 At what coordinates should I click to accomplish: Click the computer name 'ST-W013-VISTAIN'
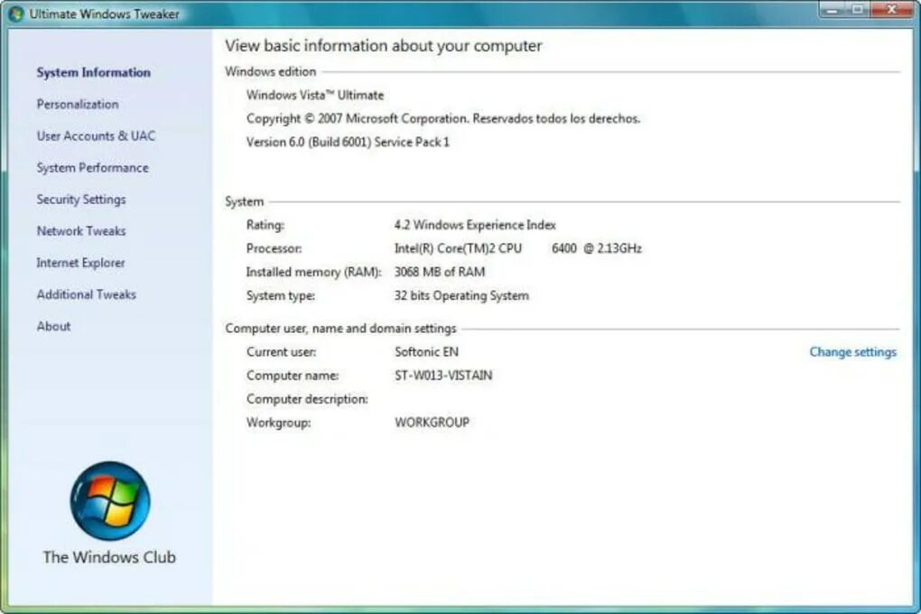coord(442,376)
